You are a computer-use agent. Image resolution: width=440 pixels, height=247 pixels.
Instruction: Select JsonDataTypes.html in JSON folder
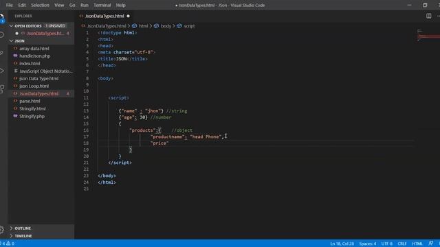coord(38,93)
